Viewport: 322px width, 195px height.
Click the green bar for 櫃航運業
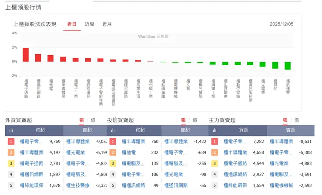coord(288,66)
